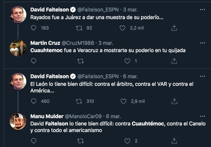Open the 6 mar. timestamp on Manu Mulder's tweet
This screenshot has height=147, width=211.
click(x=113, y=116)
